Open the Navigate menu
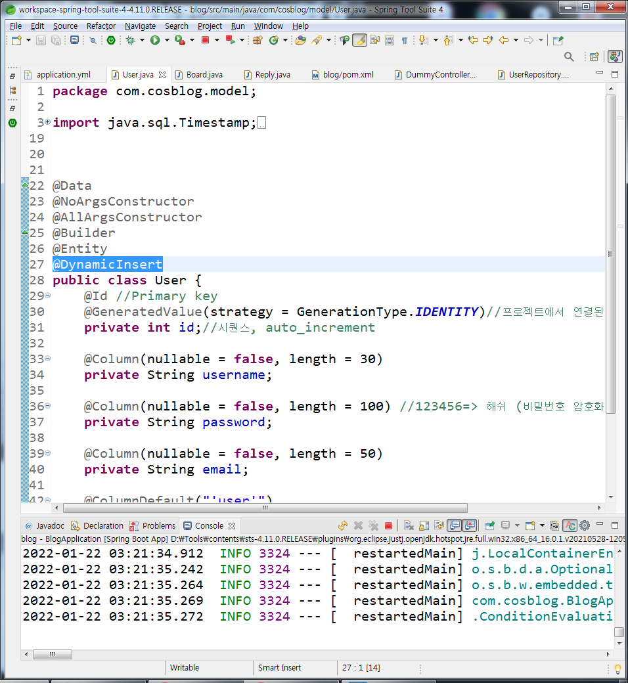The image size is (628, 683). [x=140, y=26]
